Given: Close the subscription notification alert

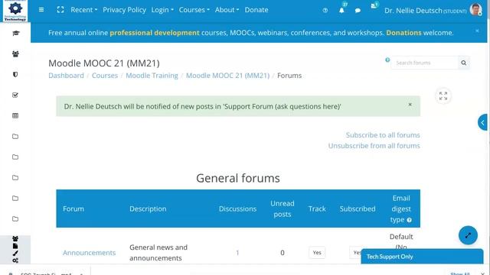Looking at the screenshot, I should [410, 105].
